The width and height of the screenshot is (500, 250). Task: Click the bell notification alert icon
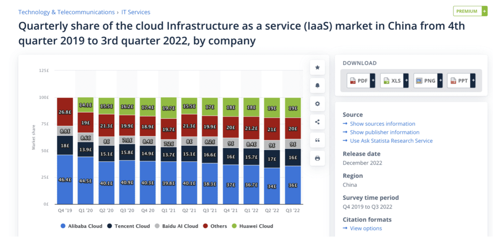click(x=317, y=86)
